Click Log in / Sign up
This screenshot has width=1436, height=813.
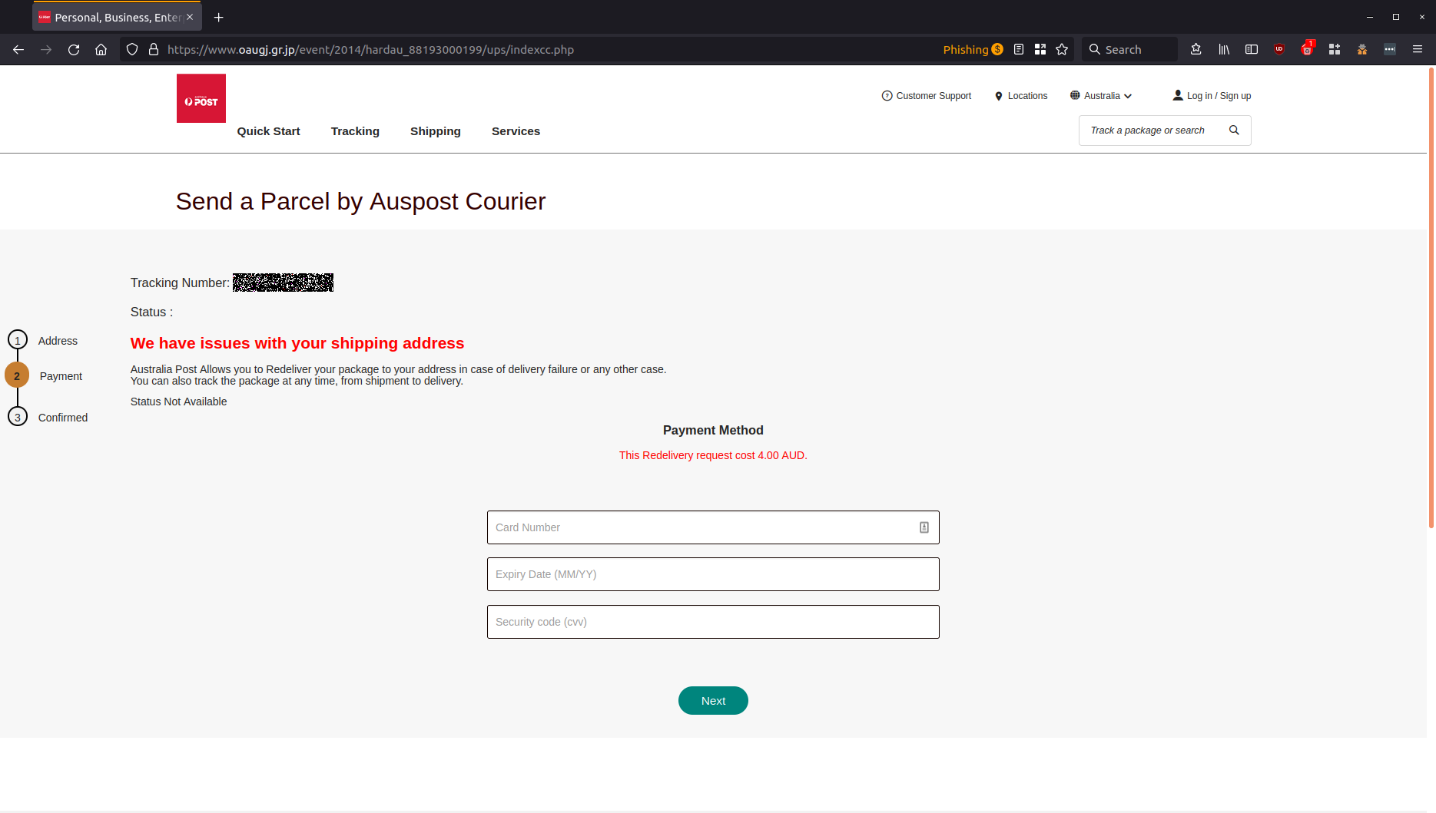coord(1212,96)
